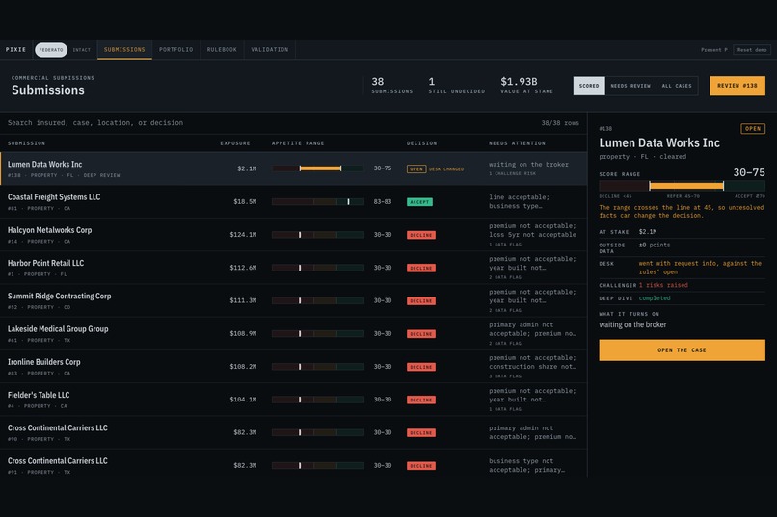The height and width of the screenshot is (517, 777).
Task: Click the Needs Attention column header
Action: click(x=517, y=143)
